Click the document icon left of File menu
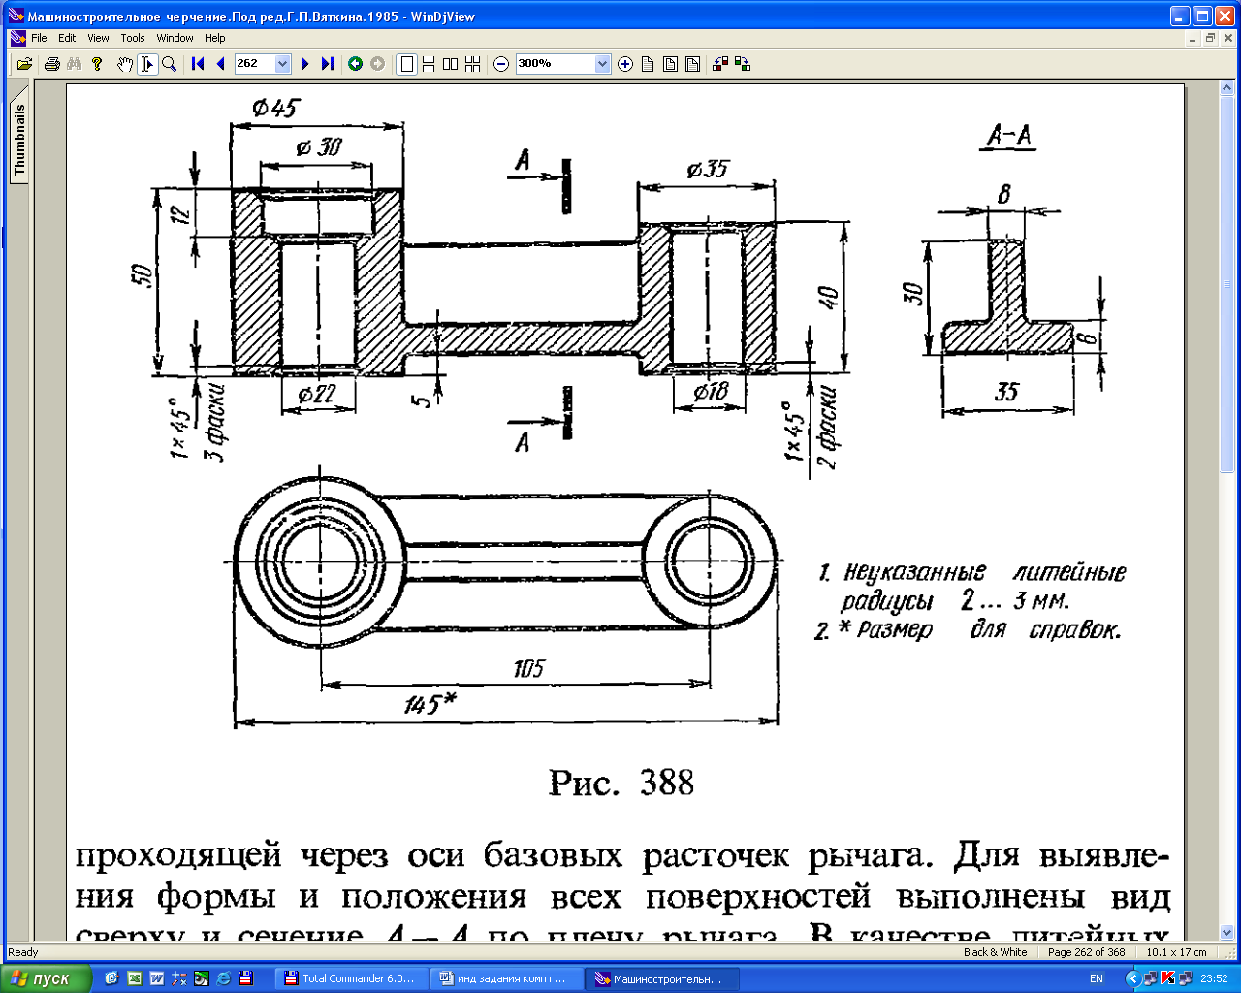The width and height of the screenshot is (1241, 993). tap(17, 38)
